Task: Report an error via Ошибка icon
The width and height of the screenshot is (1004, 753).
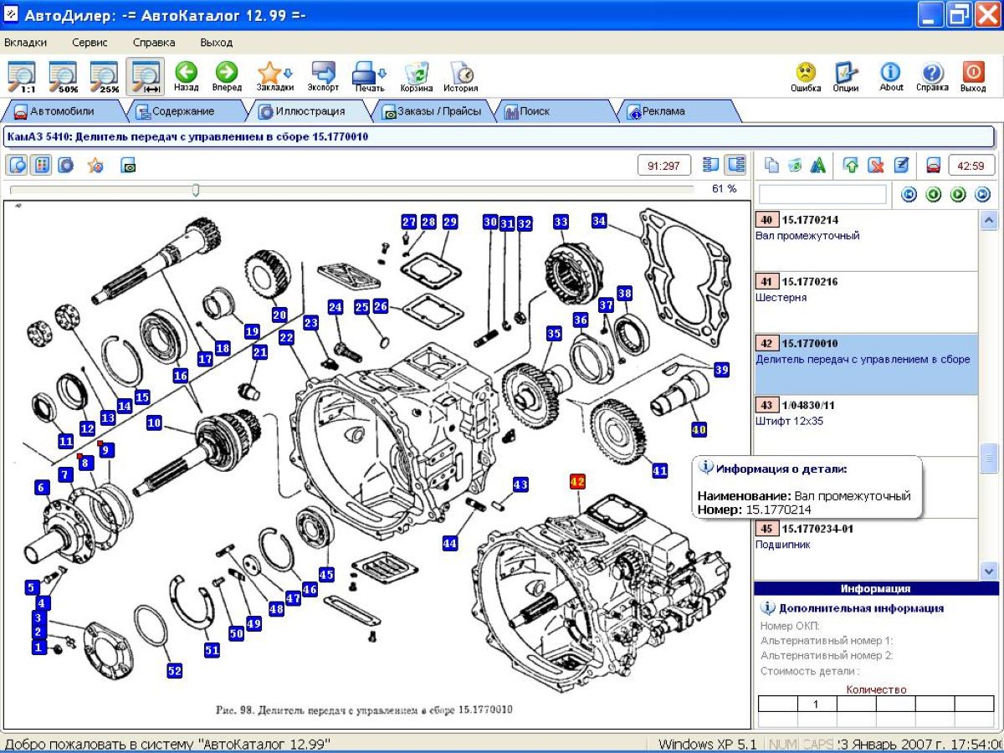Action: [x=806, y=76]
